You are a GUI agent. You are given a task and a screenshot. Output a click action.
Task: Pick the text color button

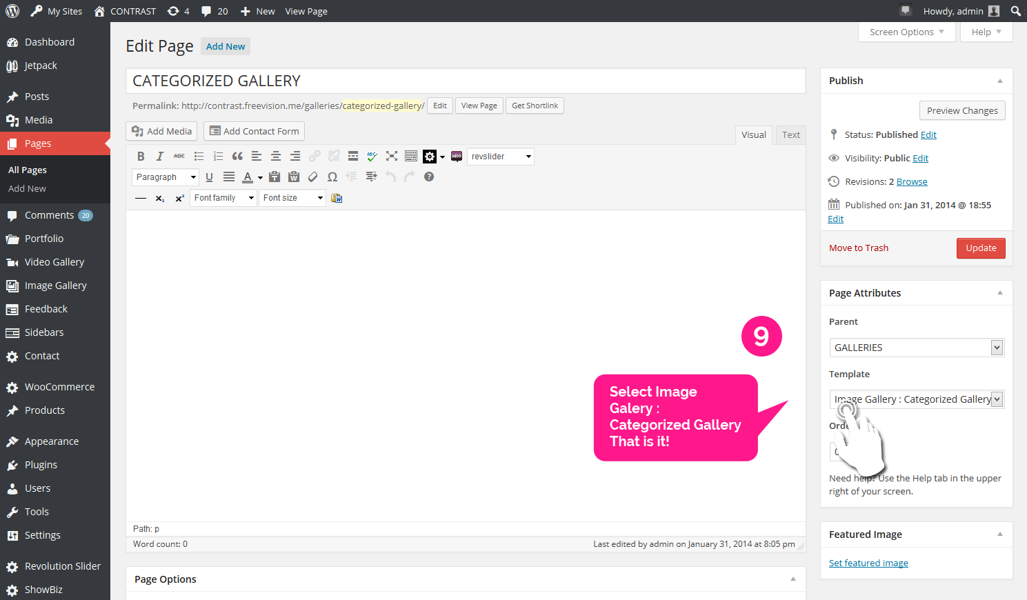[248, 177]
